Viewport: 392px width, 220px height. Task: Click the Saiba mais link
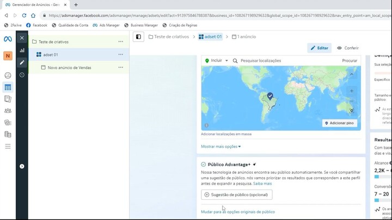tap(262, 184)
